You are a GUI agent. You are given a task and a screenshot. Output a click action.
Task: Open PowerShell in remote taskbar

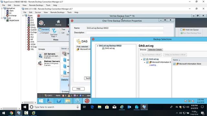click(x=59, y=101)
